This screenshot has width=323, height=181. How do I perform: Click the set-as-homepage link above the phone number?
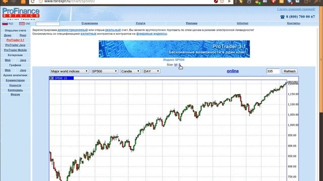pos(296,9)
